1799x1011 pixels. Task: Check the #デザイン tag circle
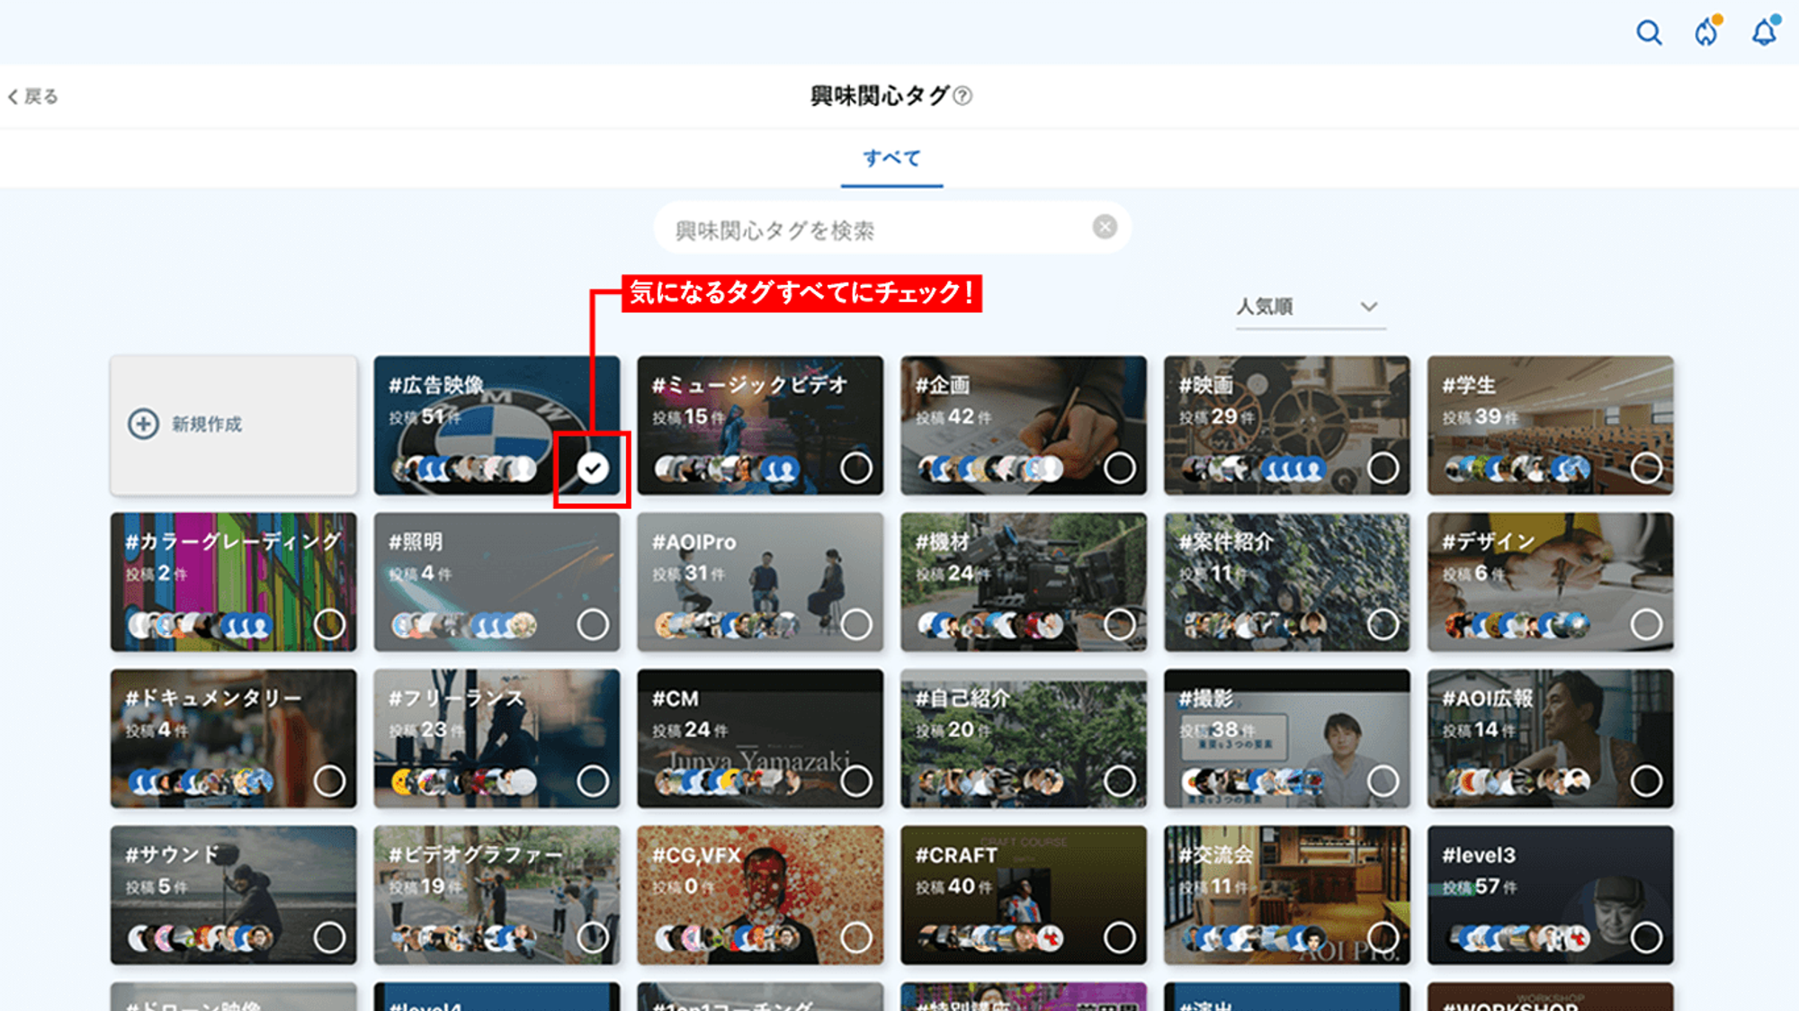[x=1647, y=624]
